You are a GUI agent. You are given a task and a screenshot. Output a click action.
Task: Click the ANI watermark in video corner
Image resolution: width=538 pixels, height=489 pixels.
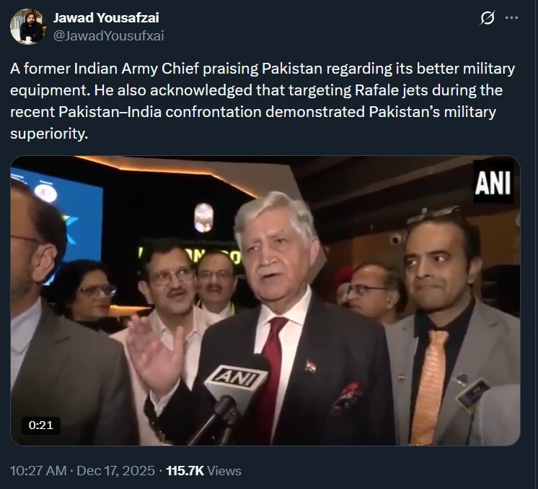[493, 183]
